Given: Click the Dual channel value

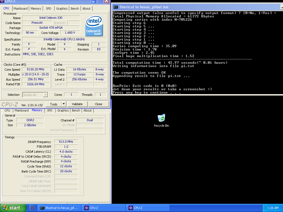Looking at the screenshot, I should 90,120.
